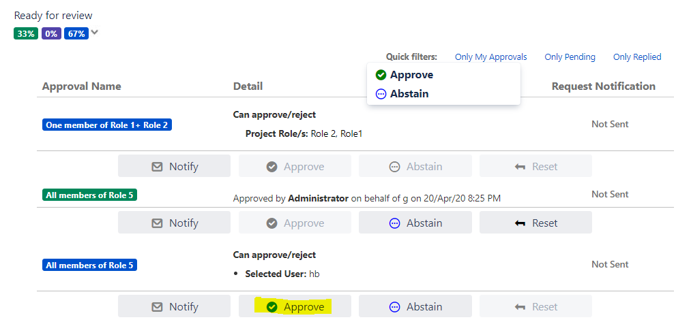Click Abstain for the Selected User hb approval

click(x=415, y=307)
